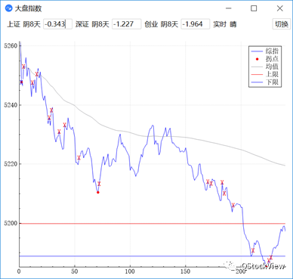The image size is (293, 279).
Task: Click the 5260 y-axis label
Action: pyautogui.click(x=11, y=46)
